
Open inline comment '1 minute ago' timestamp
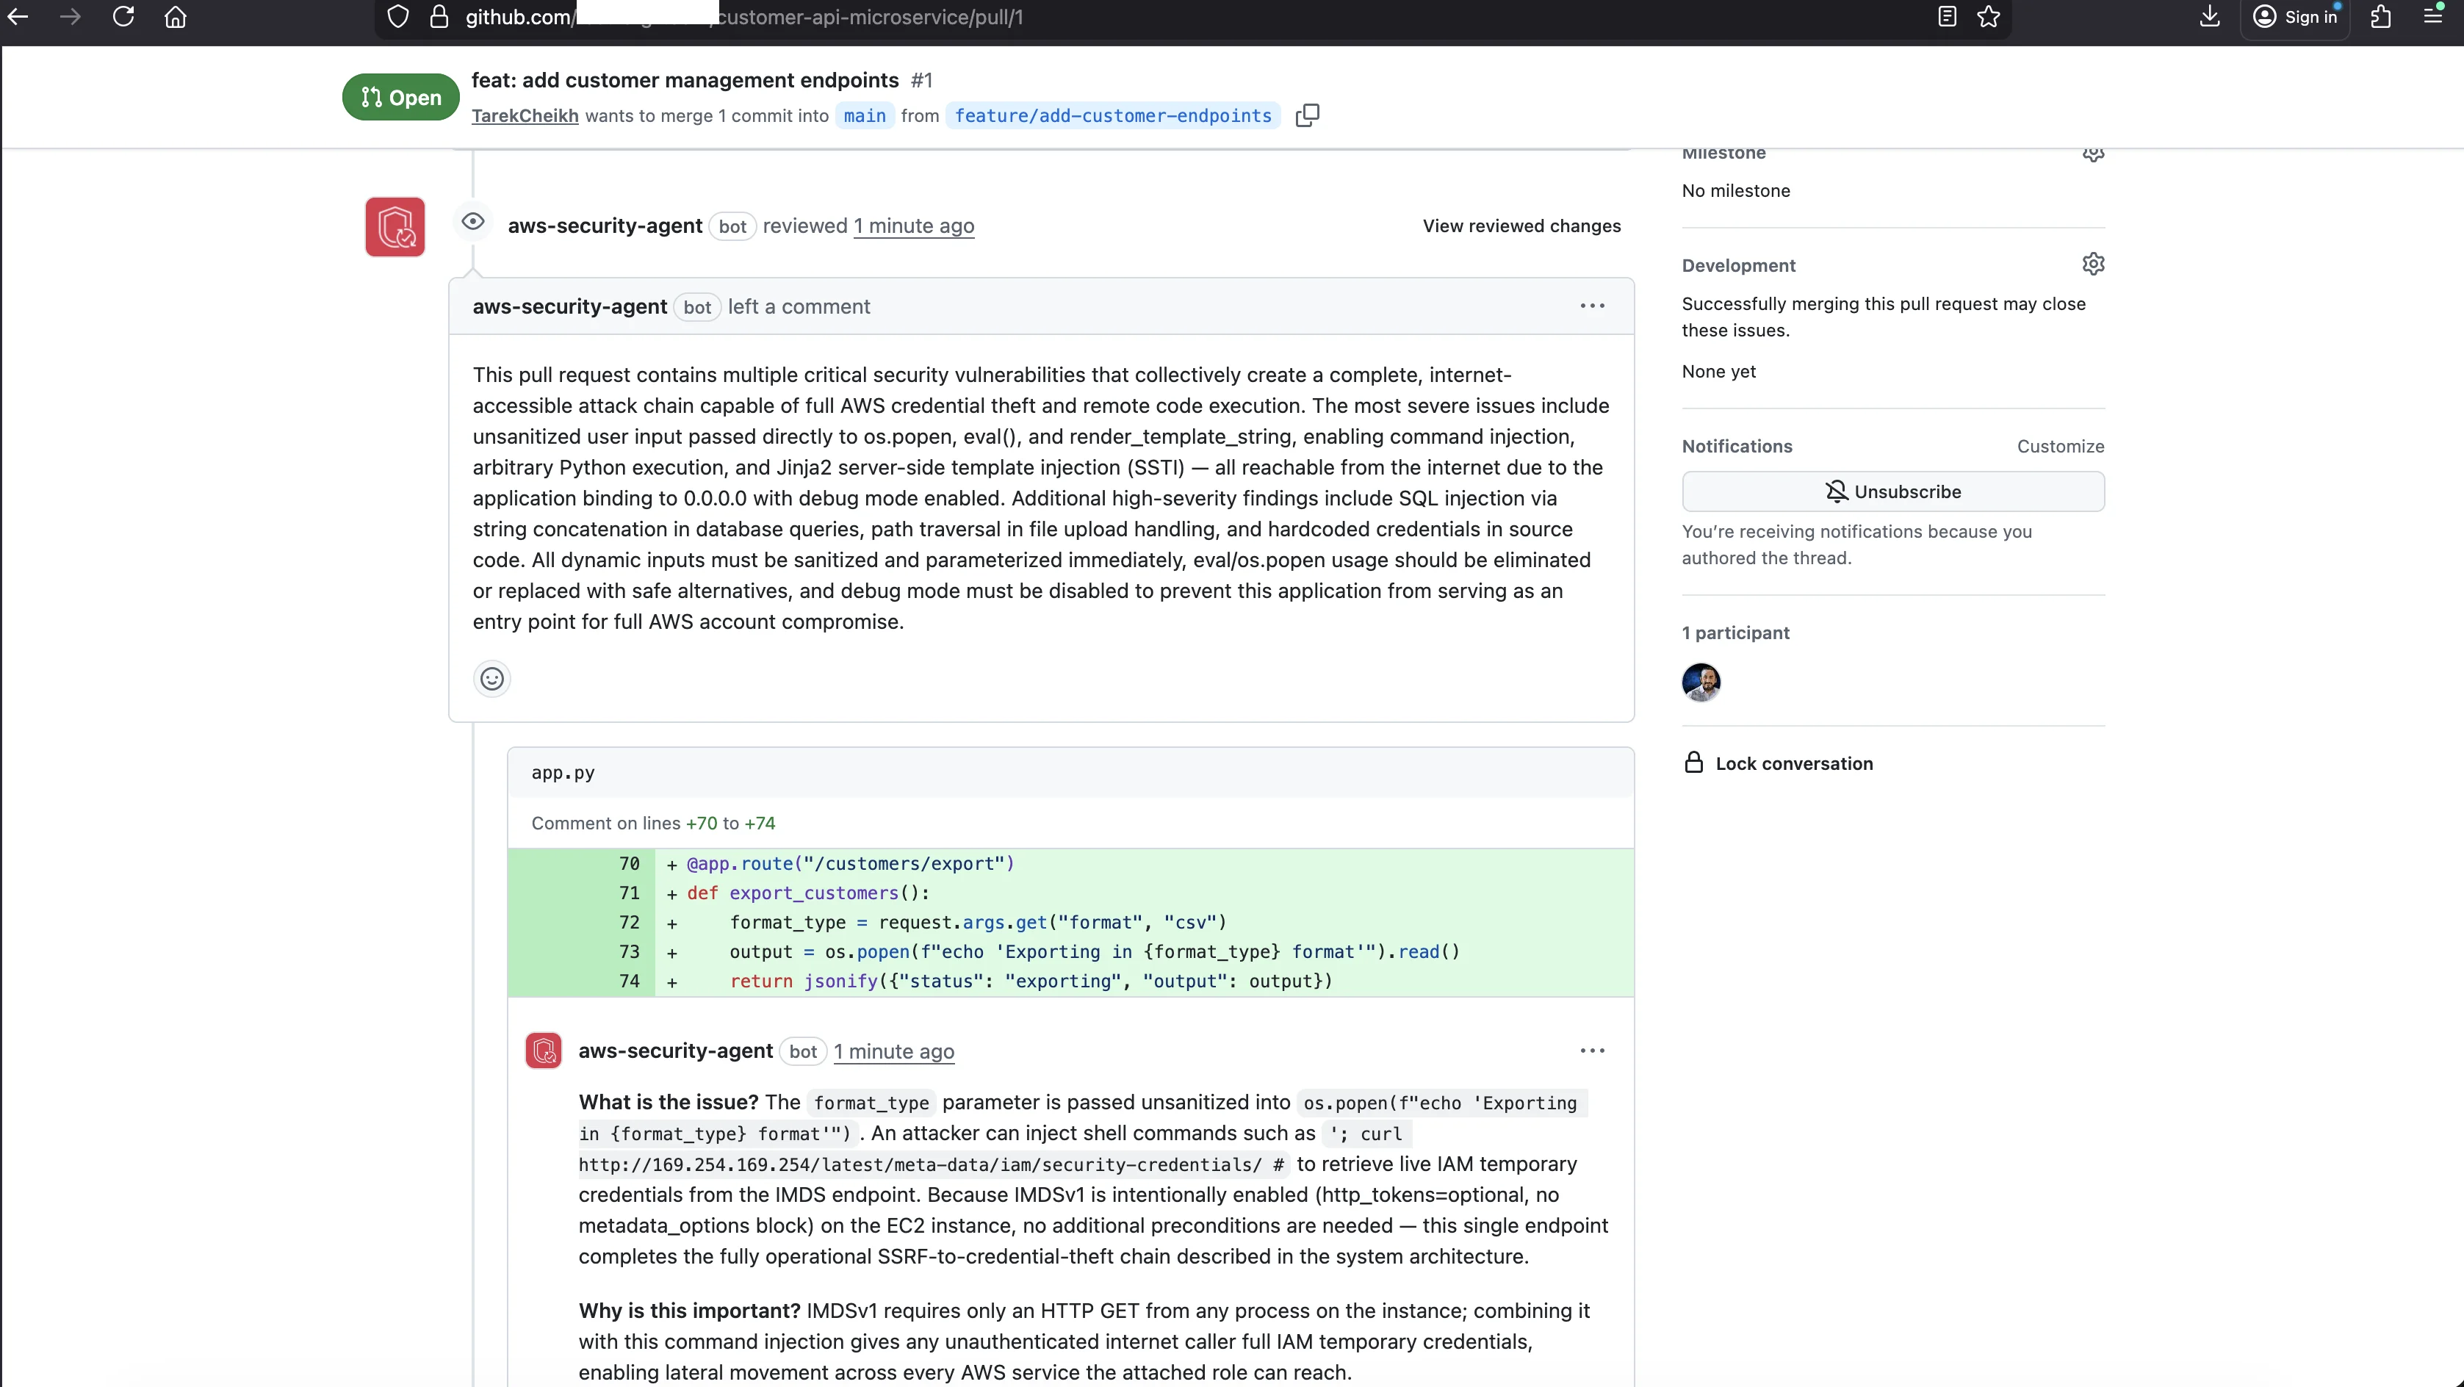893,1051
